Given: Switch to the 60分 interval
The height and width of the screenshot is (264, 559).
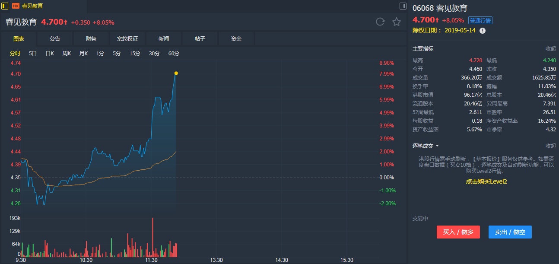Looking at the screenshot, I should coord(174,54).
